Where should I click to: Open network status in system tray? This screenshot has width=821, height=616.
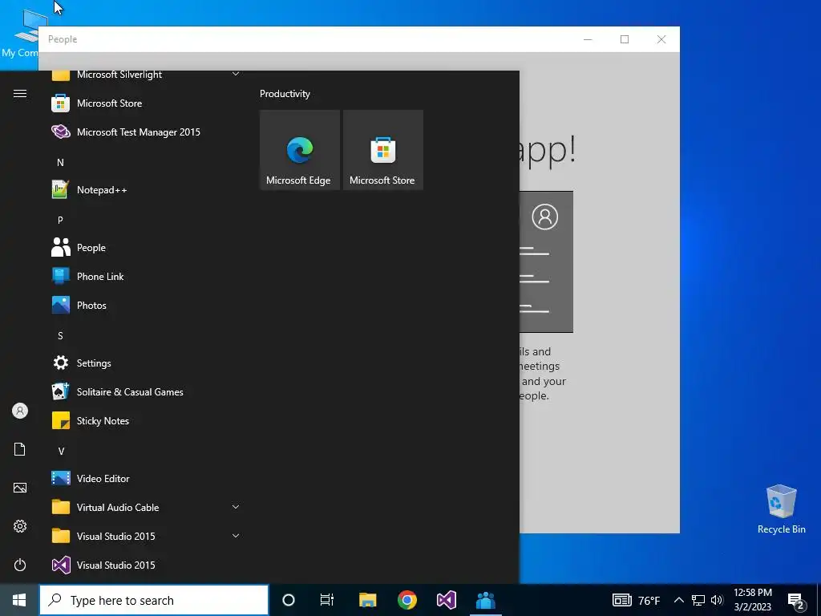698,600
